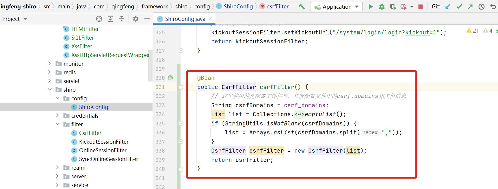Fold the if block at line 335
The height and width of the screenshot is (189, 498).
[x=181, y=123]
